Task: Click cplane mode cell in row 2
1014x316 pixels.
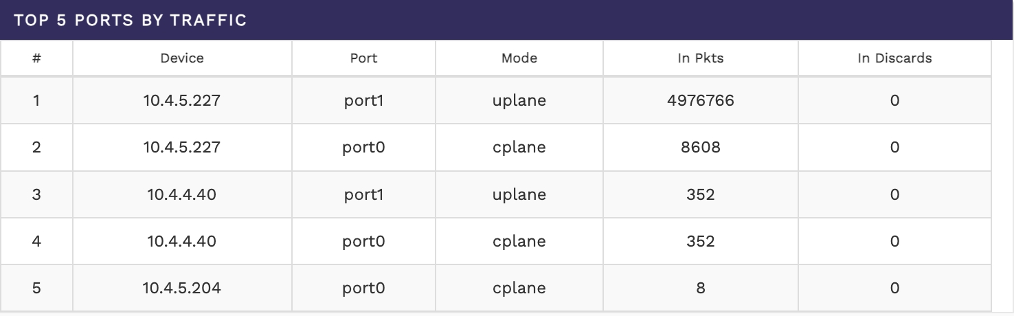Action: click(x=519, y=147)
